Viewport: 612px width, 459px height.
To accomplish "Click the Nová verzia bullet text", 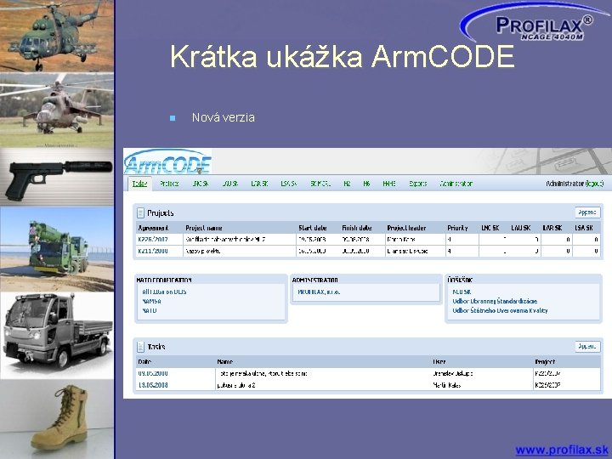I will click(224, 117).
